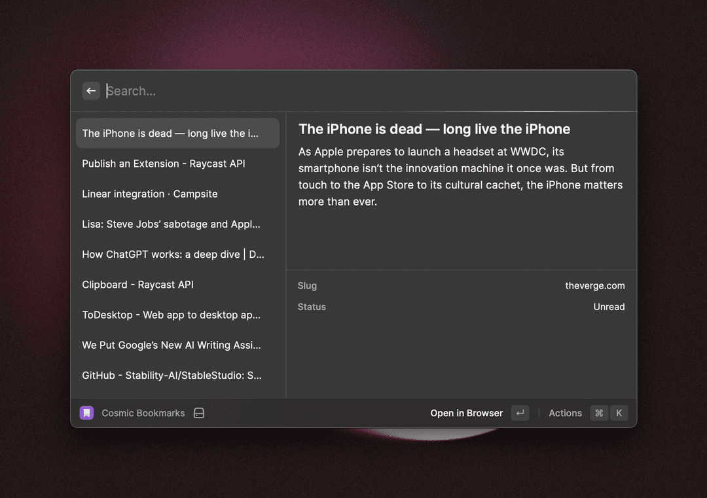Open the Actions panel
This screenshot has height=498, width=707.
click(x=565, y=413)
